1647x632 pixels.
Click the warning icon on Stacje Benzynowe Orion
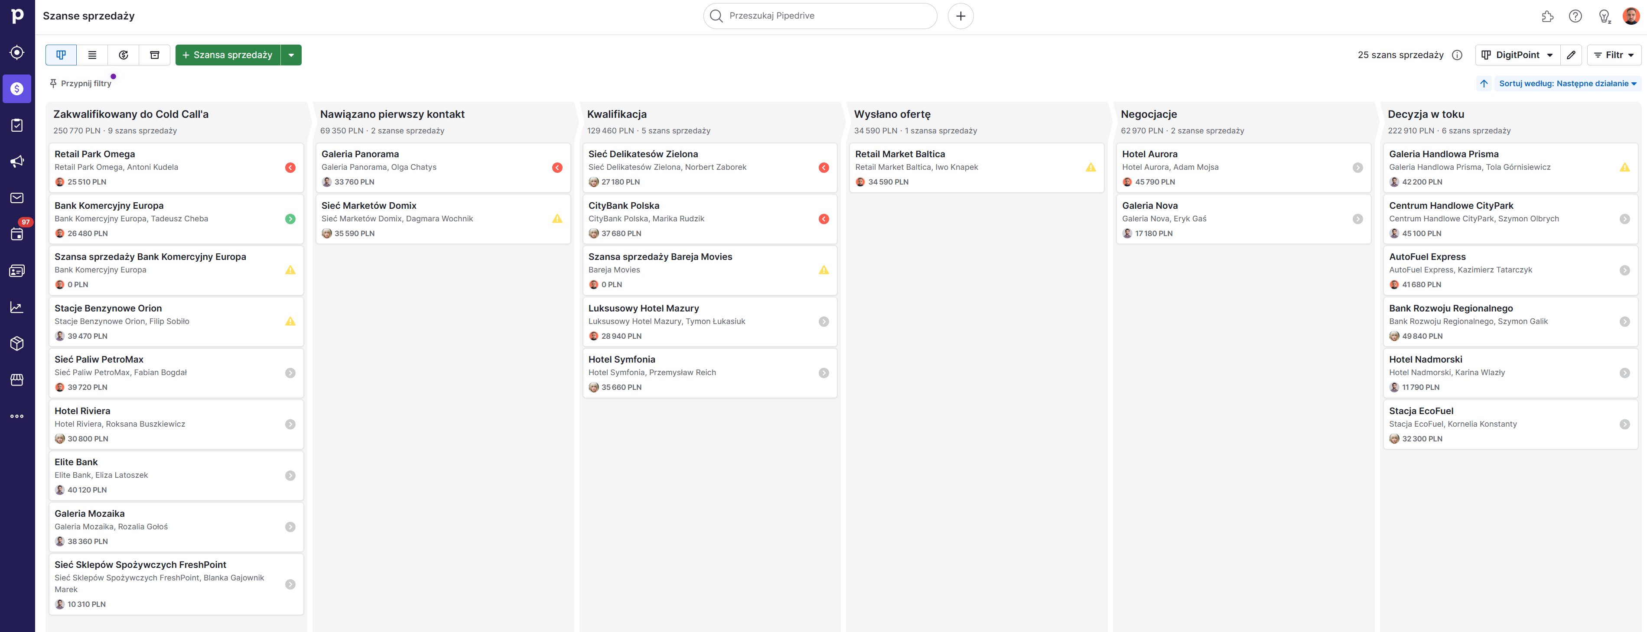tap(290, 321)
